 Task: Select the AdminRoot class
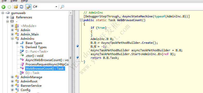29,81
